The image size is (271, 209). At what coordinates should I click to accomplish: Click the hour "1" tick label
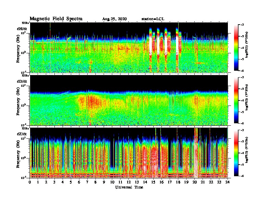(x=38, y=182)
